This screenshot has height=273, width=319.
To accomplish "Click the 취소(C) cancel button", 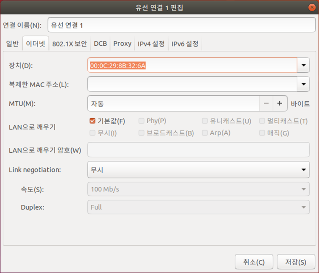I will pos(254,262).
